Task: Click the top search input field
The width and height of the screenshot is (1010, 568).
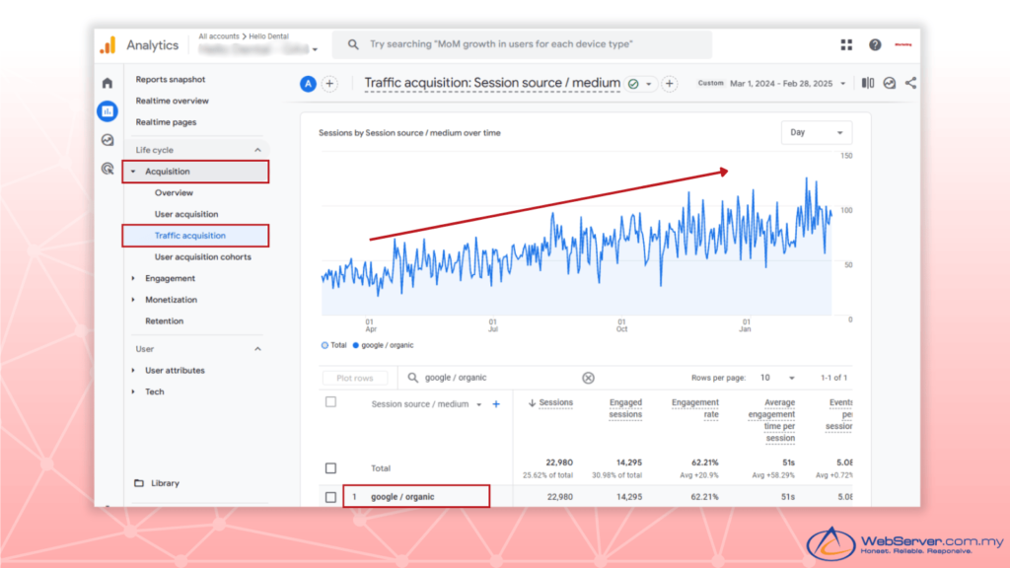Action: 522,44
